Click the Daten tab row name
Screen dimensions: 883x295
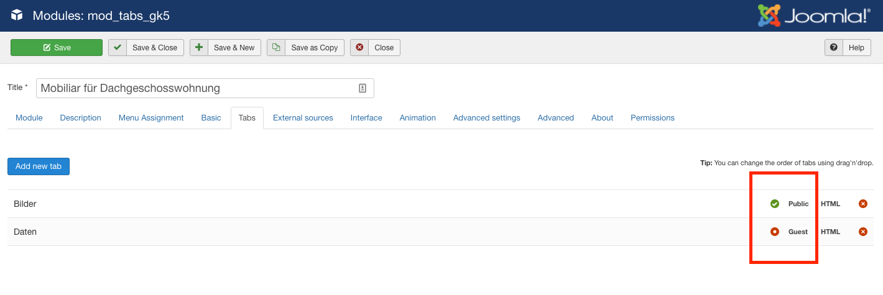pos(25,232)
